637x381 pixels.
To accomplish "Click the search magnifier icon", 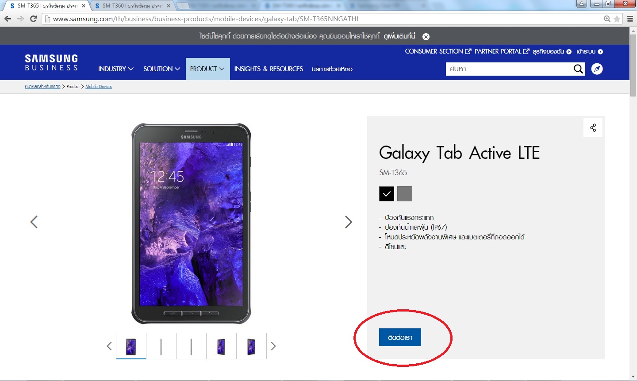I will tap(578, 69).
